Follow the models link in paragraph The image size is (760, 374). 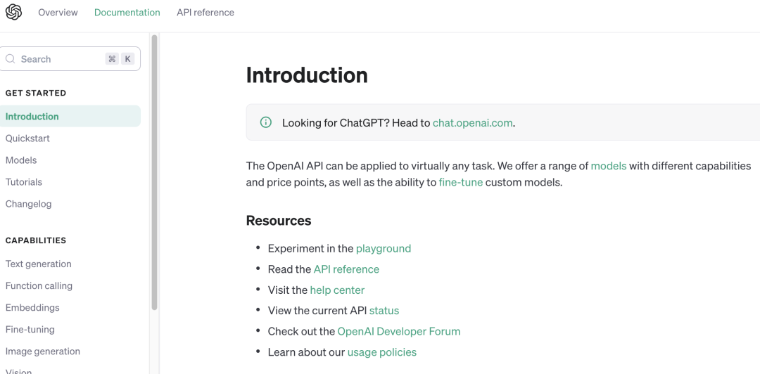[609, 166]
